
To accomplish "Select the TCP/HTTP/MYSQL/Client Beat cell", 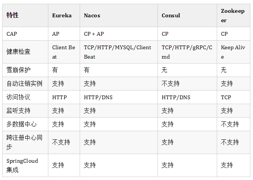I will (117, 52).
